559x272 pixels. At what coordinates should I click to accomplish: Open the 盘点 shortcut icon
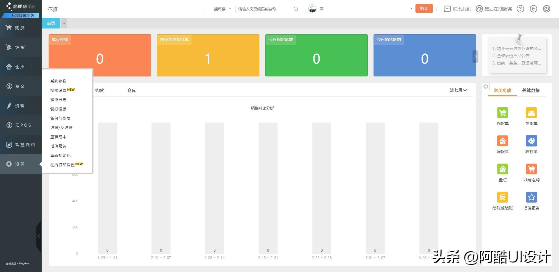point(503,169)
